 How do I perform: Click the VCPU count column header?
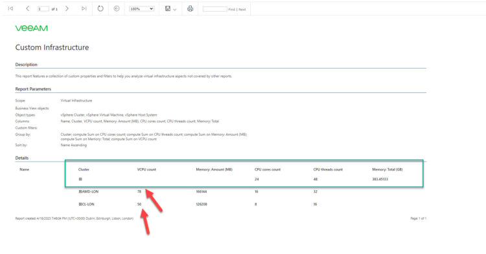146,169
